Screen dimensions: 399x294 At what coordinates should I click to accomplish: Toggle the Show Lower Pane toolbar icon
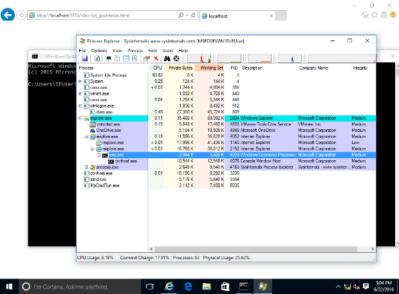(126, 59)
